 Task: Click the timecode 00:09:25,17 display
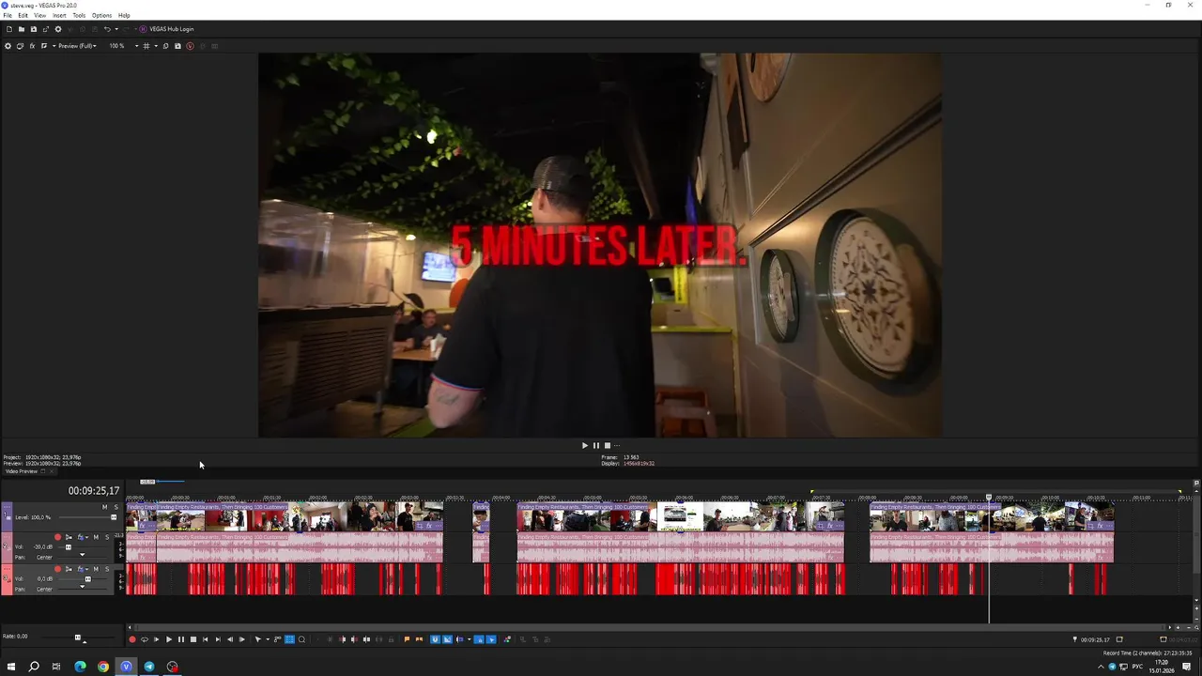click(x=94, y=491)
